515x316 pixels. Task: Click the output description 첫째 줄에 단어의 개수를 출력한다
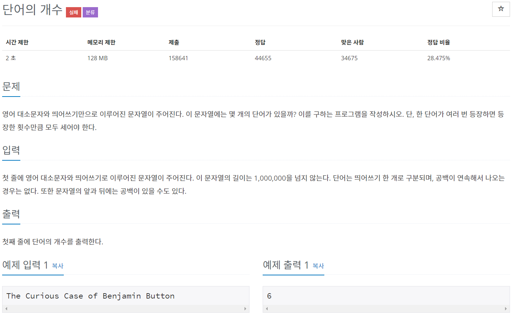pos(53,242)
